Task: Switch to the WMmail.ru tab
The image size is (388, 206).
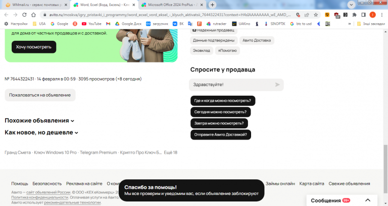Action: [35, 5]
